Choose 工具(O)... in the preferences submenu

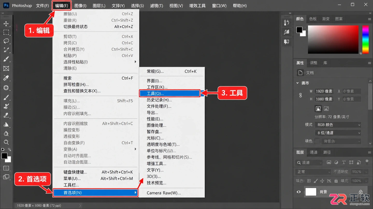[170, 93]
